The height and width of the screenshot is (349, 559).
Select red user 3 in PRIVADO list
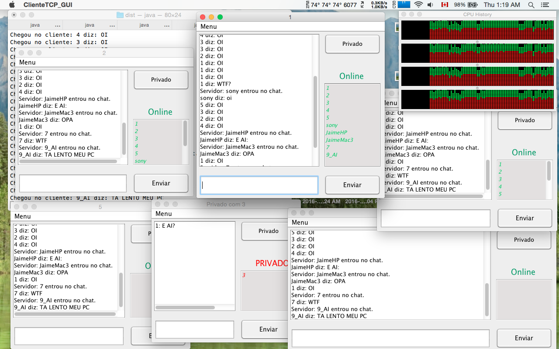coord(244,275)
